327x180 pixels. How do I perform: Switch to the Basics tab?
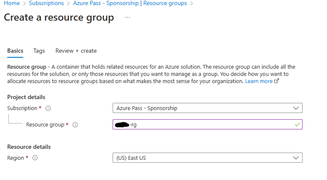15,51
